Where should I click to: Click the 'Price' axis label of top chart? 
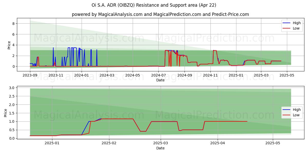(x=9, y=45)
